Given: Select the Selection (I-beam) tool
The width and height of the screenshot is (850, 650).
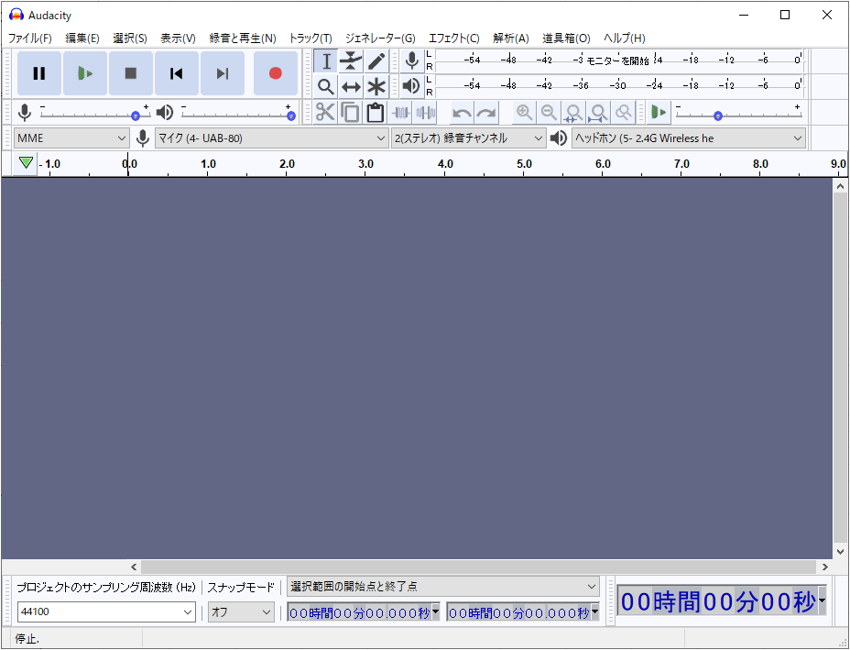Looking at the screenshot, I should (x=326, y=61).
